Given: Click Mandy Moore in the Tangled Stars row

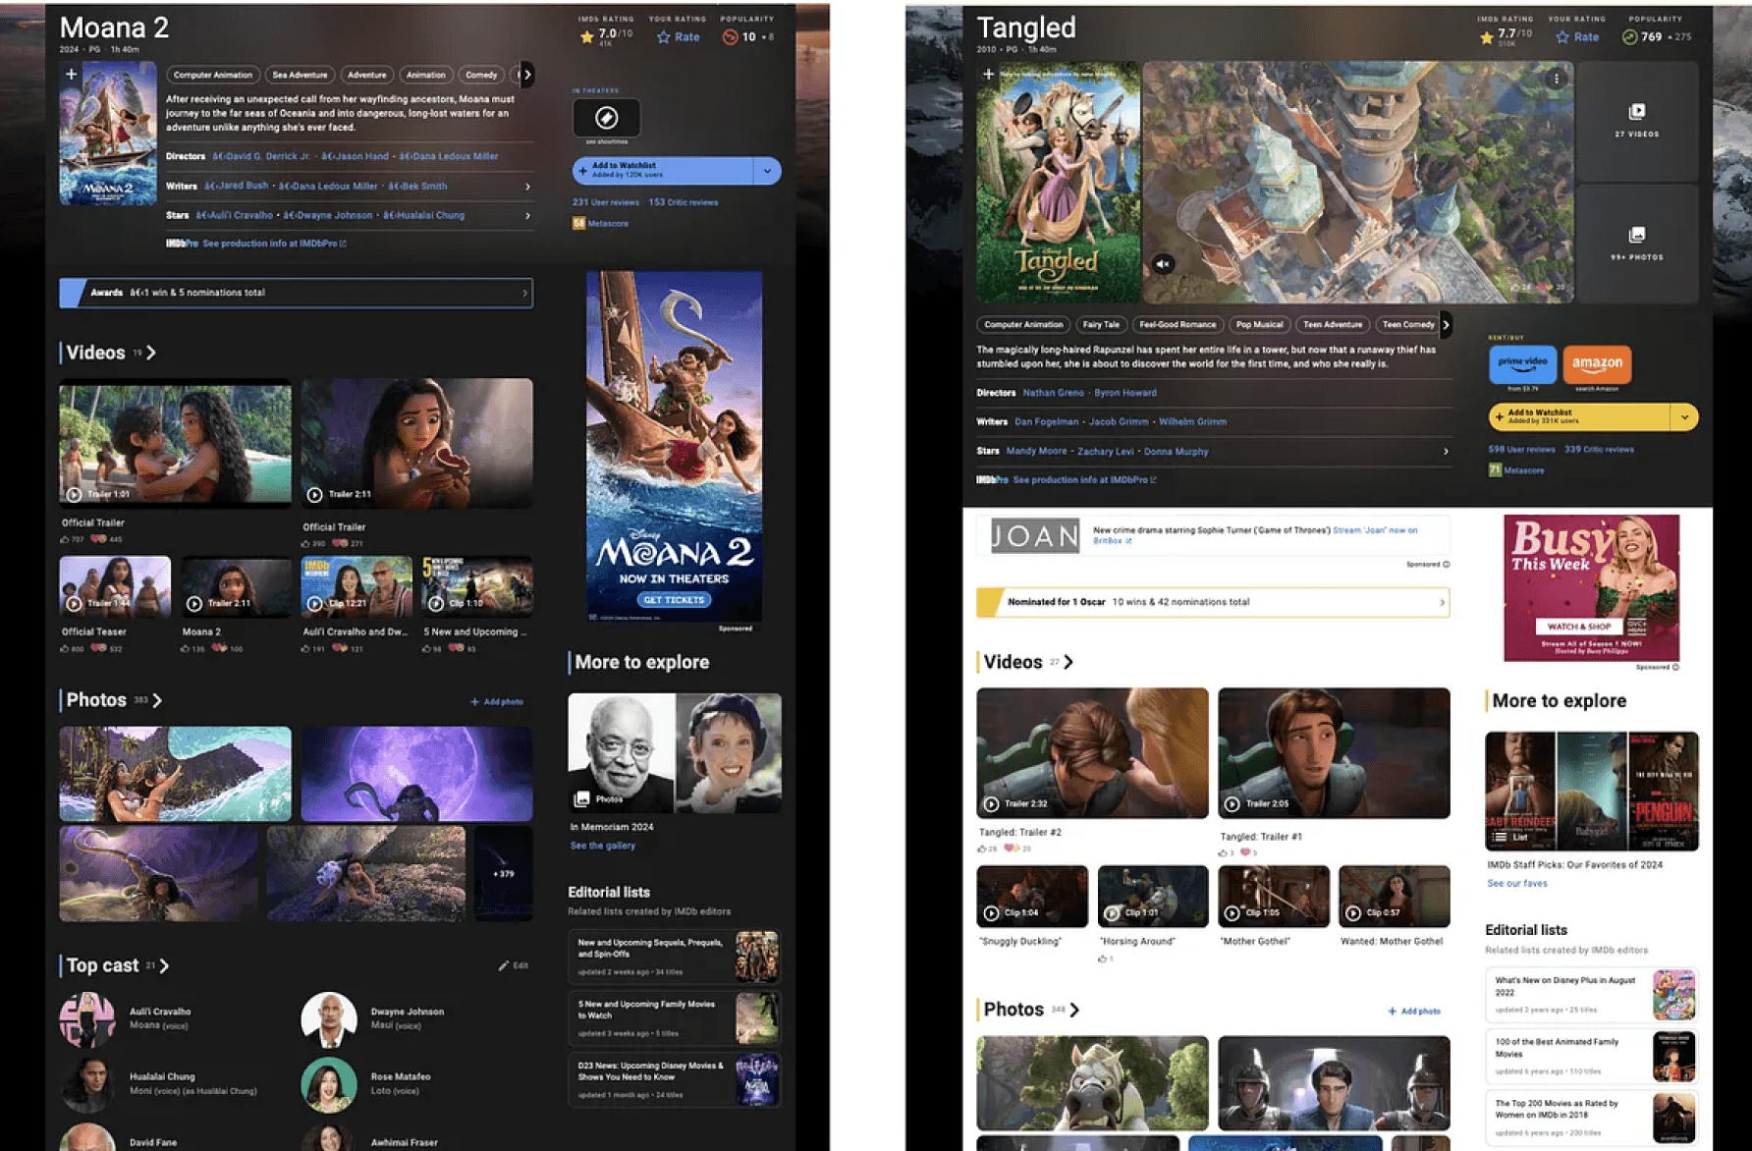Looking at the screenshot, I should [1036, 452].
